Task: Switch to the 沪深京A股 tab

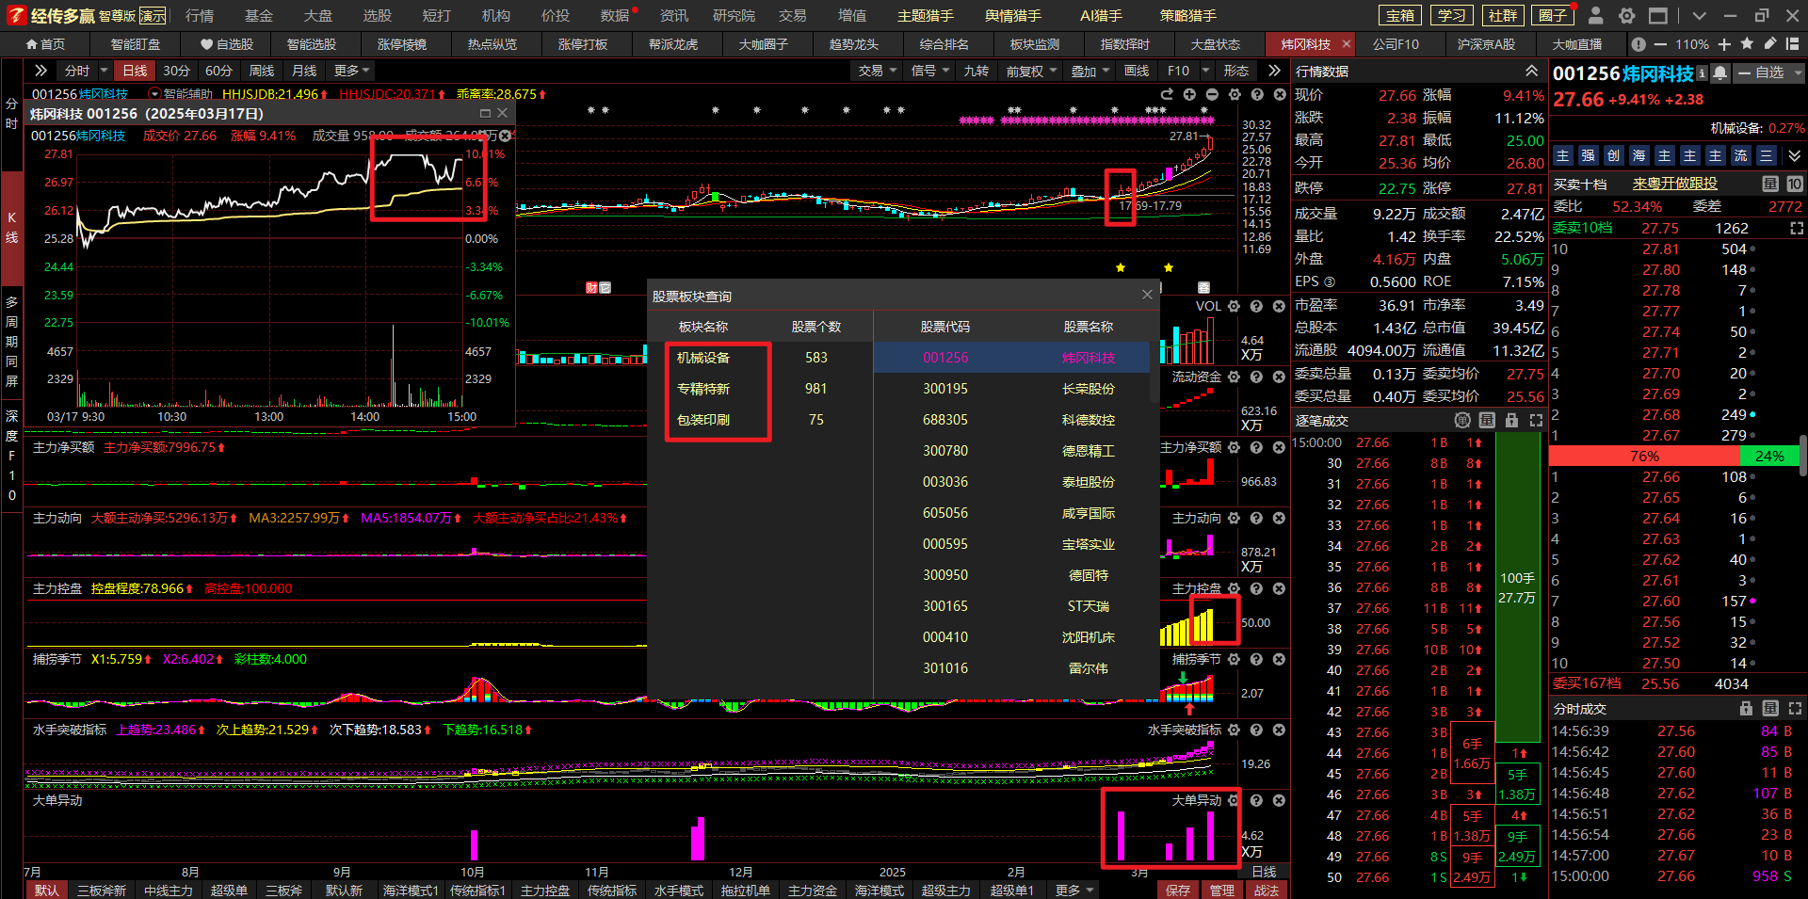Action: point(1486,44)
